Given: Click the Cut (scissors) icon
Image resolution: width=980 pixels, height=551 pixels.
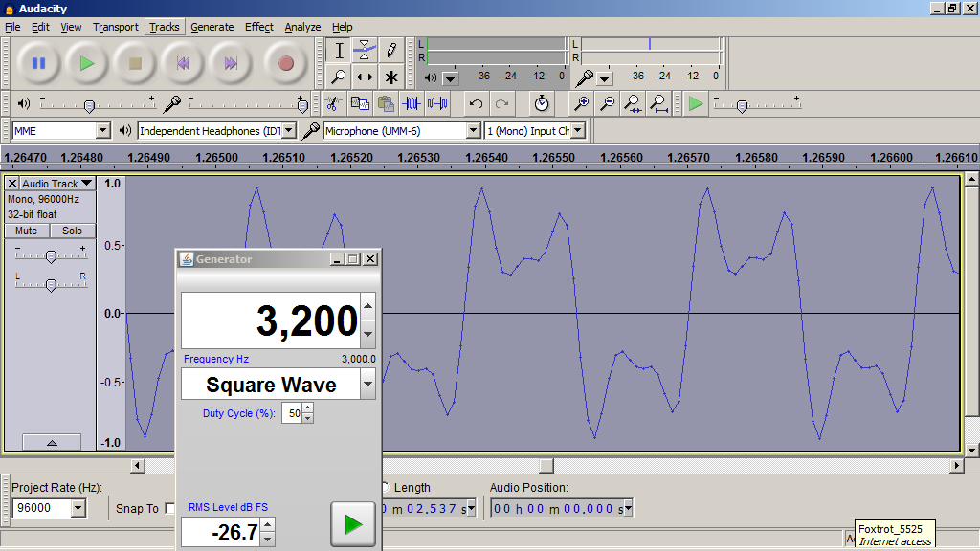Looking at the screenshot, I should coord(333,103).
